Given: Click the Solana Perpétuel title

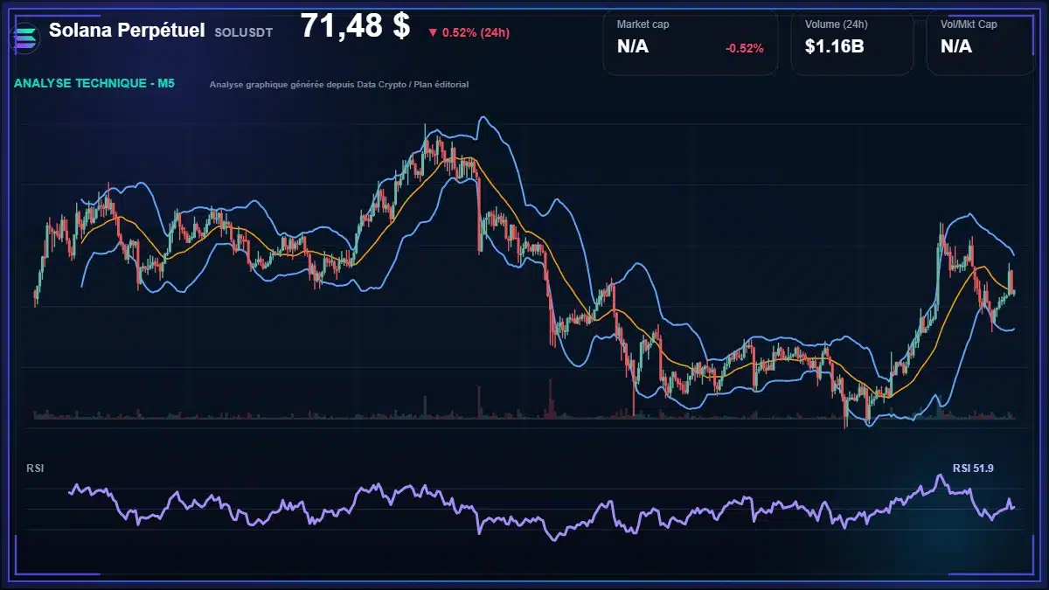Looking at the screenshot, I should click(x=127, y=31).
